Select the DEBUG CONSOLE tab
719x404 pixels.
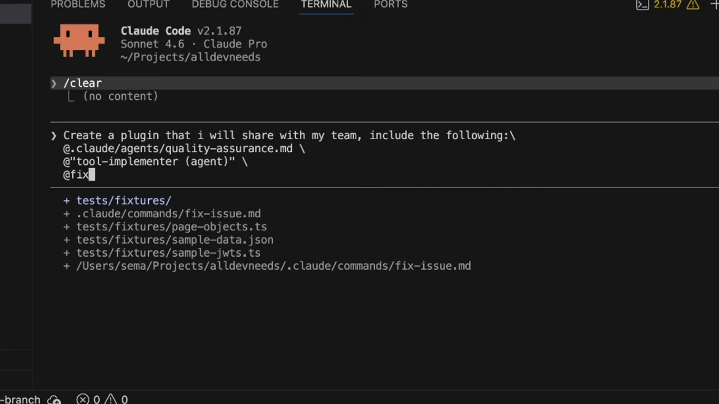pos(235,4)
